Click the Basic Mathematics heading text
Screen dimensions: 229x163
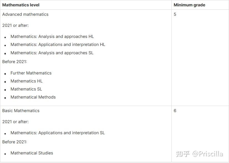click(x=21, y=111)
